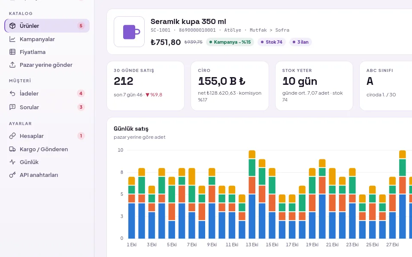The image size is (412, 257).
Task: Click the blue segment of the 13 Eki bar
Action: click(252, 216)
